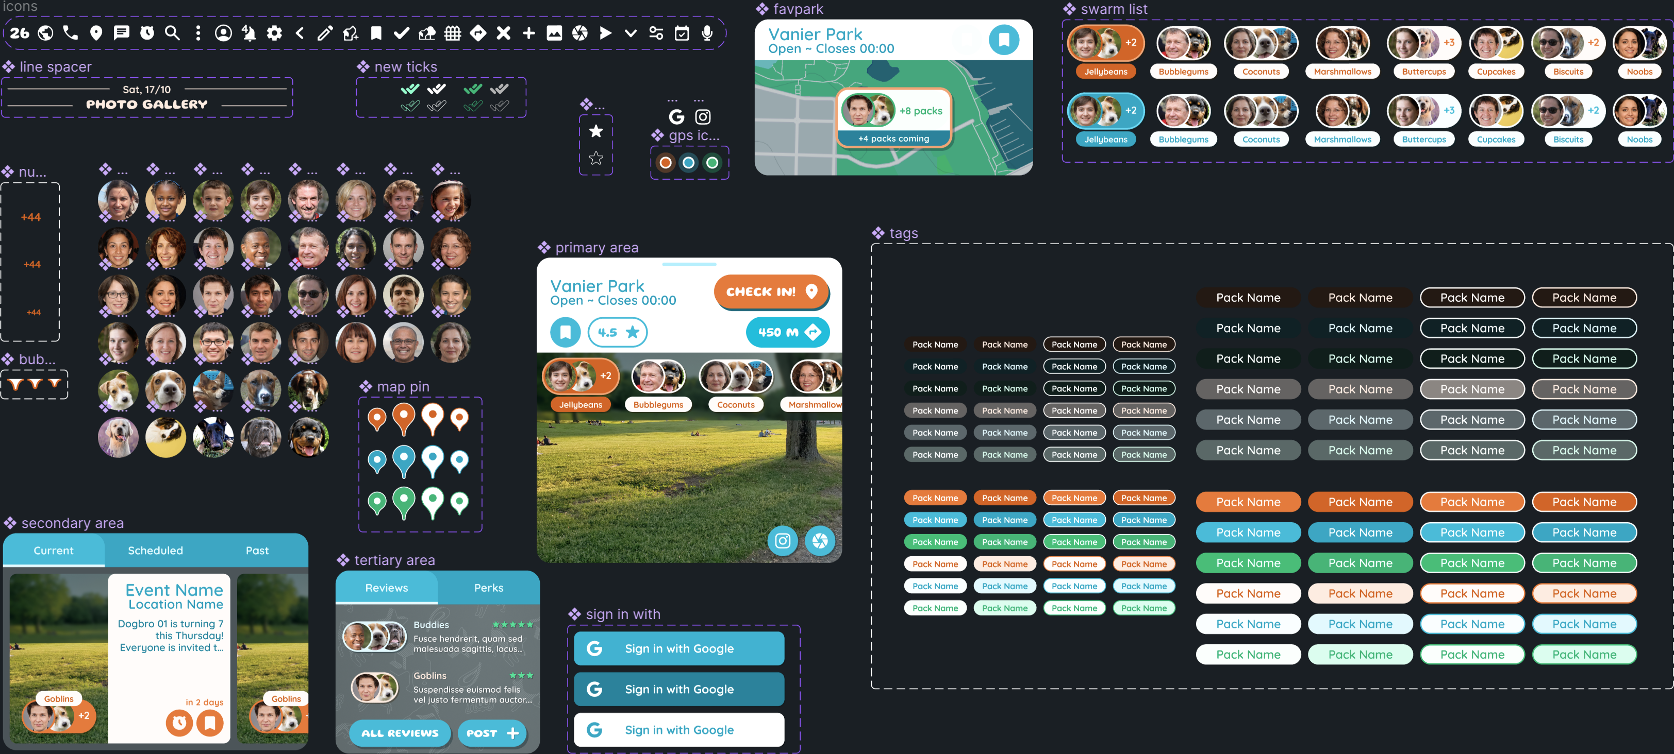Click the globe icon in icons row
The image size is (1674, 754).
click(45, 33)
